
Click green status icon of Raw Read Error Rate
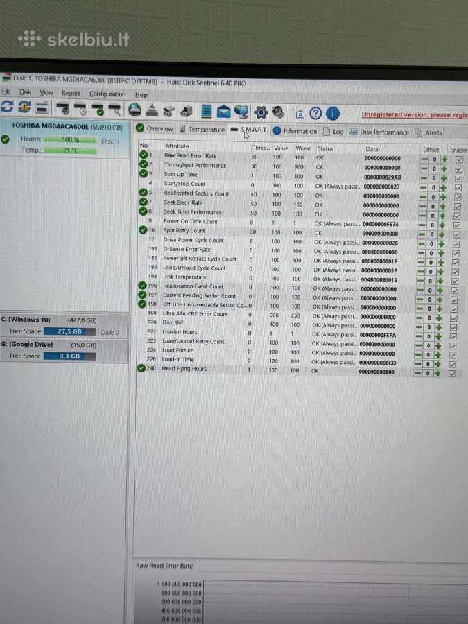tap(144, 155)
